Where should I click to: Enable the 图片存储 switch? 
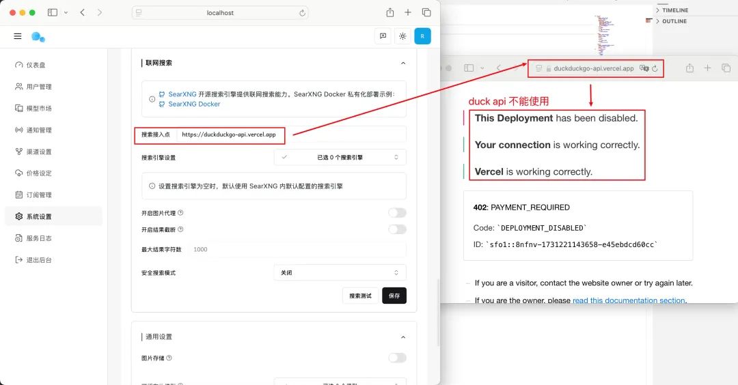[397, 358]
